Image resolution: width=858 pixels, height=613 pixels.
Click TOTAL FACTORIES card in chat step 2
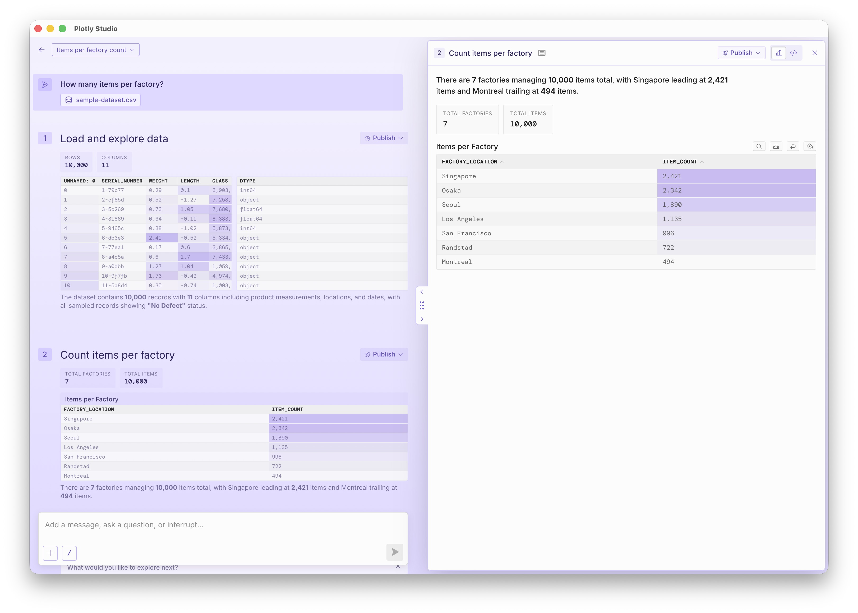click(87, 378)
